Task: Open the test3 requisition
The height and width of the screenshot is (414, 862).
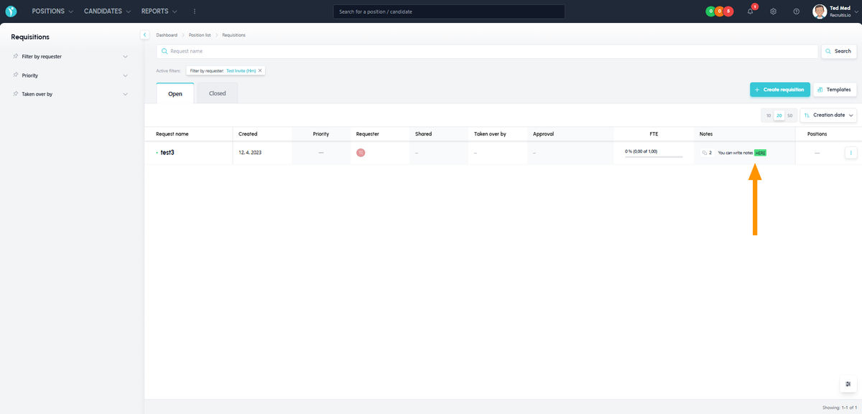Action: pos(167,152)
